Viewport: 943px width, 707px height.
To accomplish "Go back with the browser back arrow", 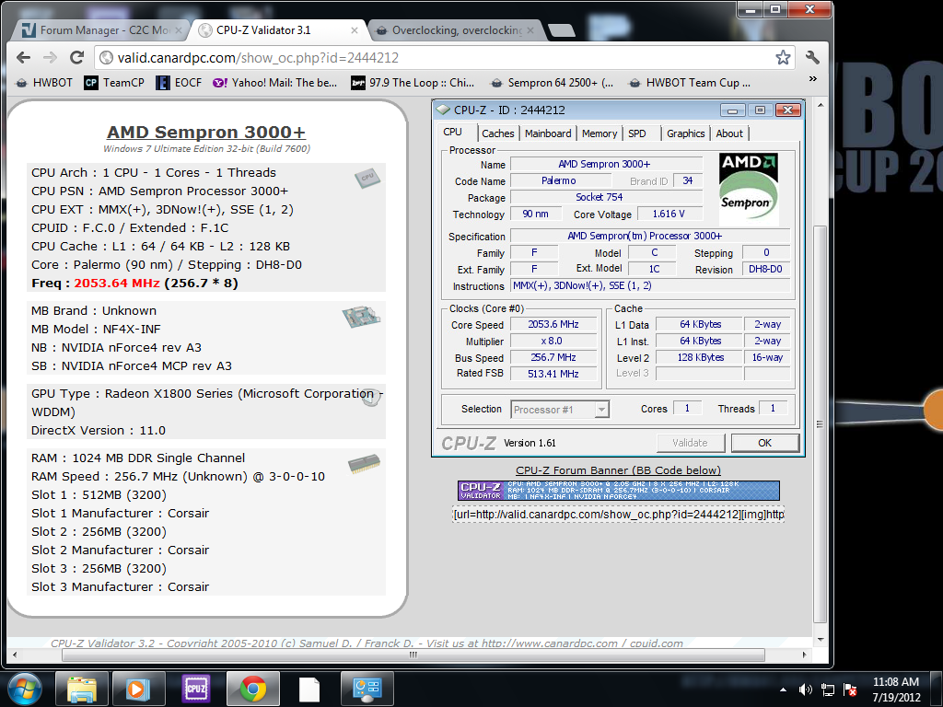I will tap(23, 58).
